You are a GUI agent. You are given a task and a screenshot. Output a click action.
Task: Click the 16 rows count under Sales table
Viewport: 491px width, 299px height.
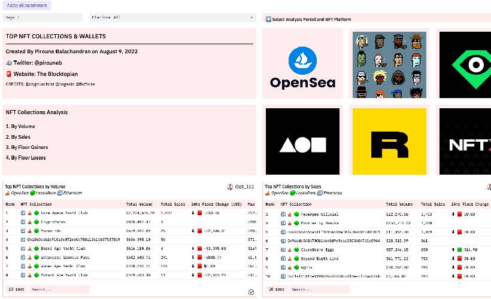(276, 289)
